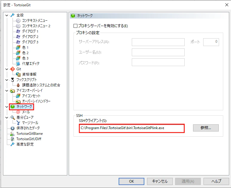
Task: Click the パスワード input field
Action: [x=158, y=62]
